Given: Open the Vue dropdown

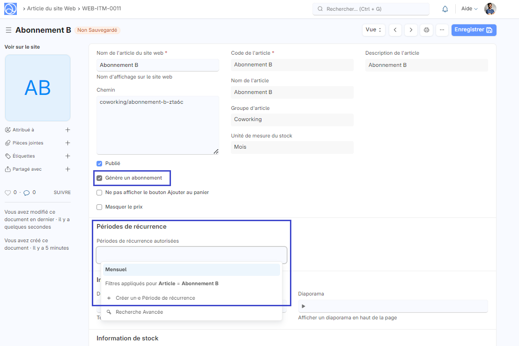Looking at the screenshot, I should pos(373,30).
